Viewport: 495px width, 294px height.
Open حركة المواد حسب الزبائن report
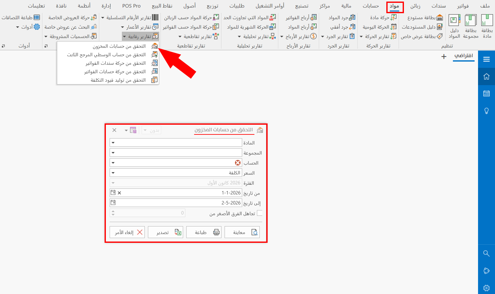pos(192,18)
